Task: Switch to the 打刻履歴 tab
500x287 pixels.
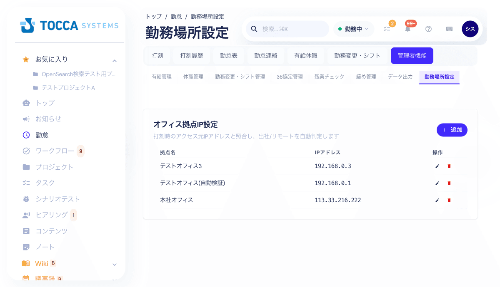Action: 192,56
